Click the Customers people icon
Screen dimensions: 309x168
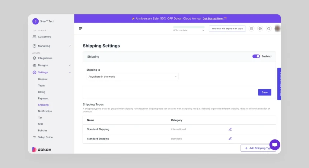click(x=34, y=37)
